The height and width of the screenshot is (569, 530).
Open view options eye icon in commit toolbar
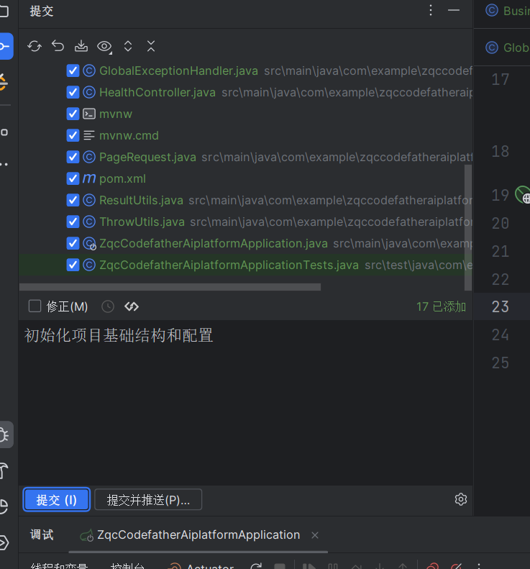[104, 47]
